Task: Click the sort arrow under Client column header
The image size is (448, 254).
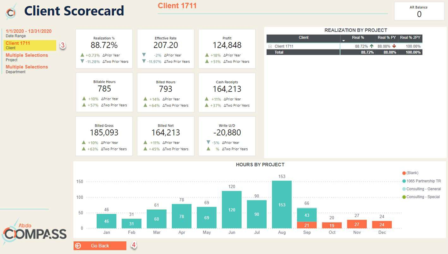Action: (x=343, y=41)
